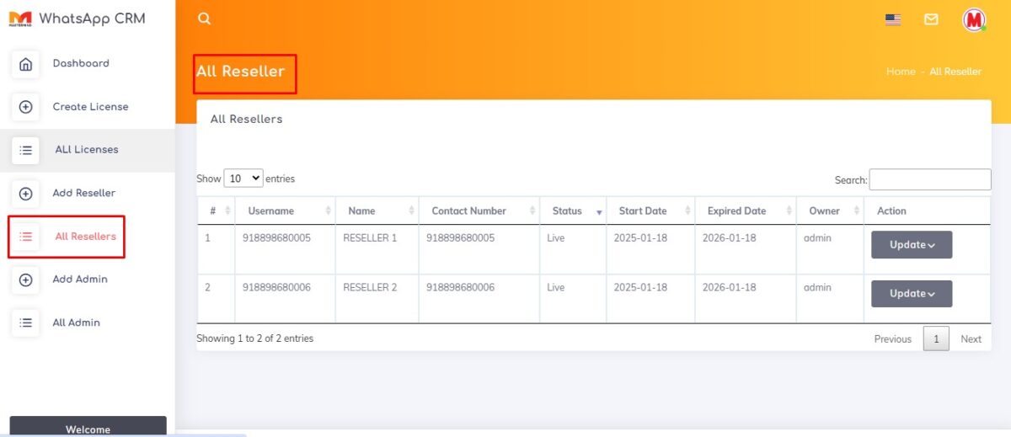This screenshot has width=1011, height=437.
Task: Open the language flag selector
Action: pyautogui.click(x=893, y=19)
